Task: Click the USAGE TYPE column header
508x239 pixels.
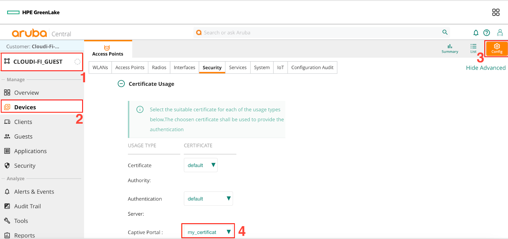Action: pos(142,145)
